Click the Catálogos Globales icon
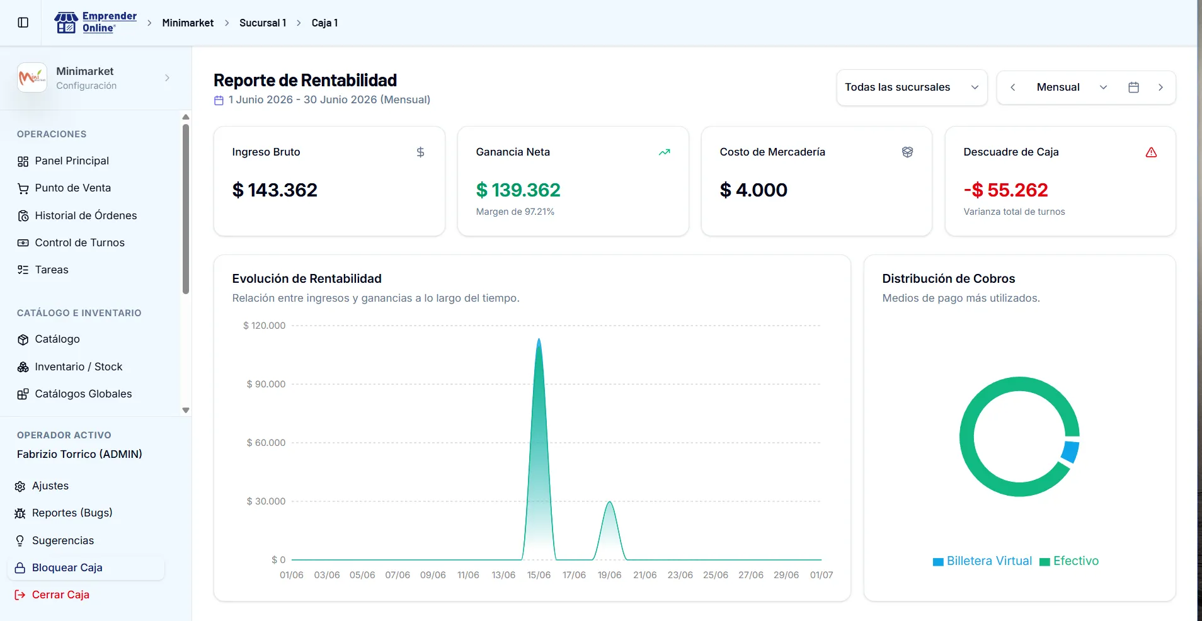The image size is (1202, 621). (x=23, y=394)
